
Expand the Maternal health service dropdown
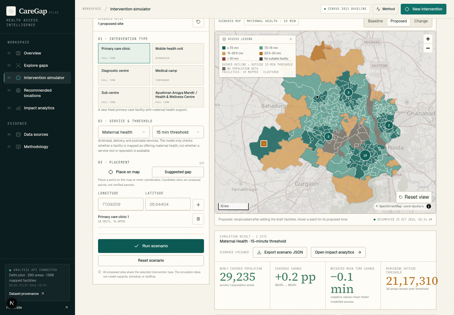(124, 132)
